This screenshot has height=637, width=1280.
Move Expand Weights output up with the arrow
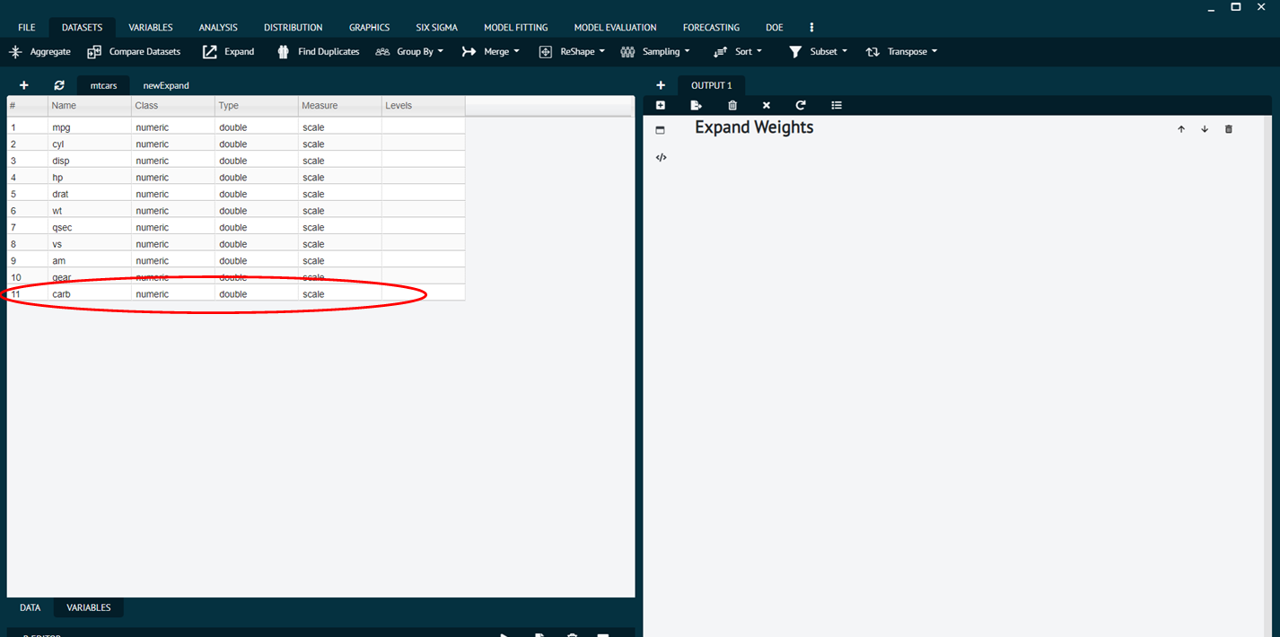click(x=1181, y=129)
